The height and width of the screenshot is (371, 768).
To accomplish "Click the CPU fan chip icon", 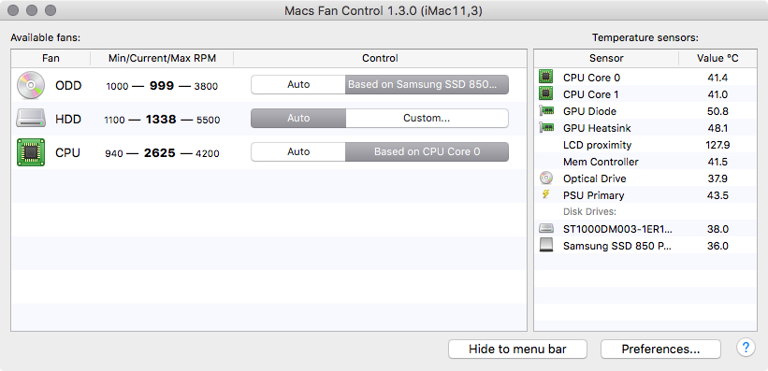I will pos(30,152).
